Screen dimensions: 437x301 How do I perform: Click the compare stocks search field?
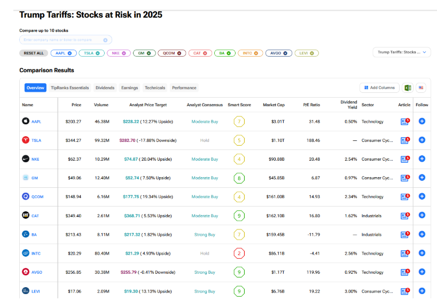point(66,40)
